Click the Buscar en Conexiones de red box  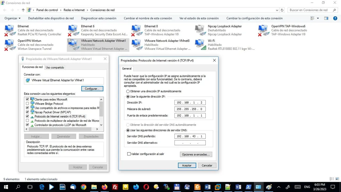(x=312, y=10)
